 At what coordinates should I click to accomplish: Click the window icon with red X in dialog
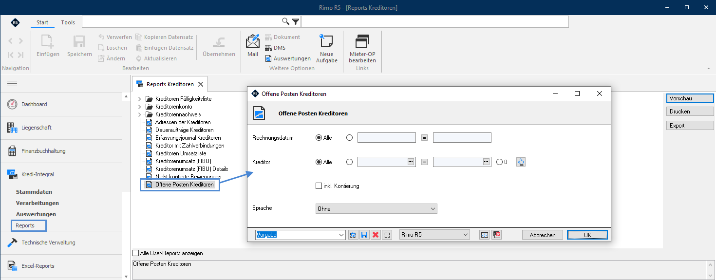point(496,235)
